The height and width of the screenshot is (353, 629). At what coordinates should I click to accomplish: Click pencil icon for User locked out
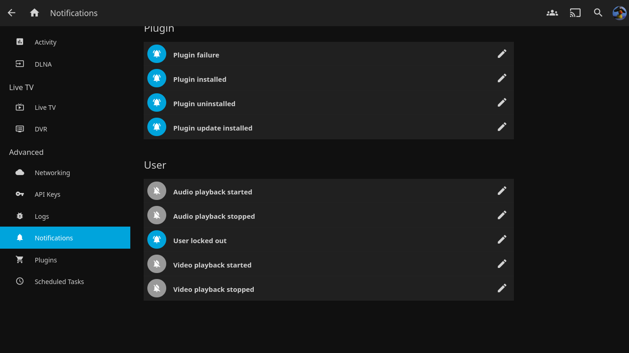pyautogui.click(x=502, y=239)
